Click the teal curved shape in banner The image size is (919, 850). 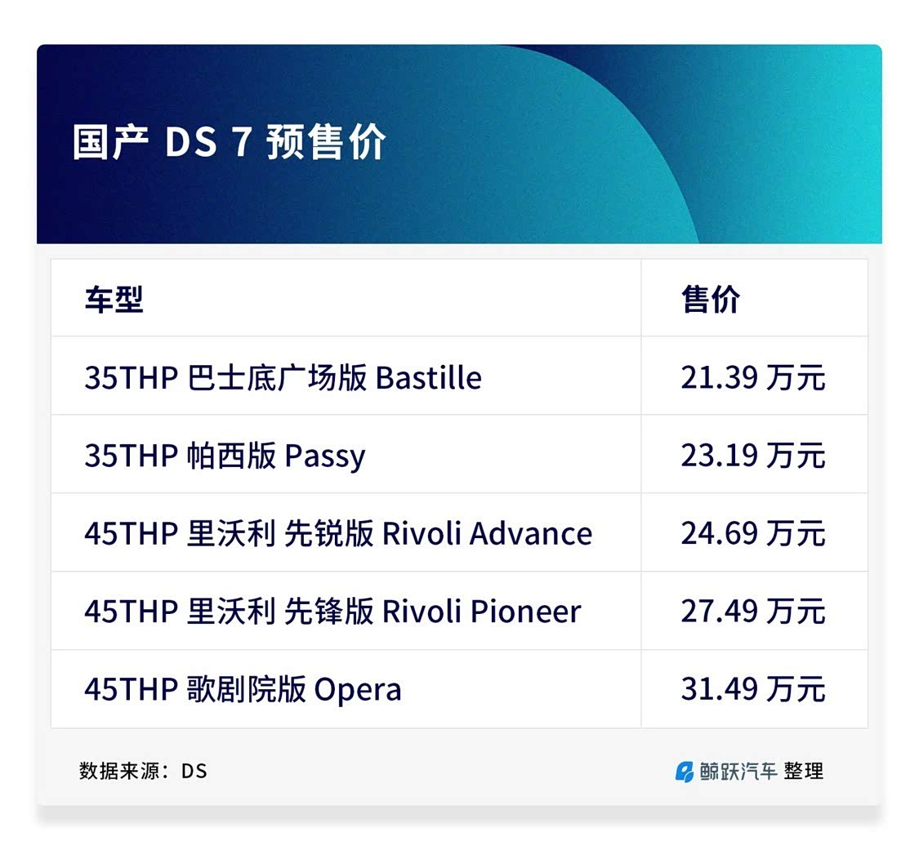tap(784, 147)
